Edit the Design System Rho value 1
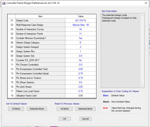Viewport: 150px width, 127px height. 81,52
